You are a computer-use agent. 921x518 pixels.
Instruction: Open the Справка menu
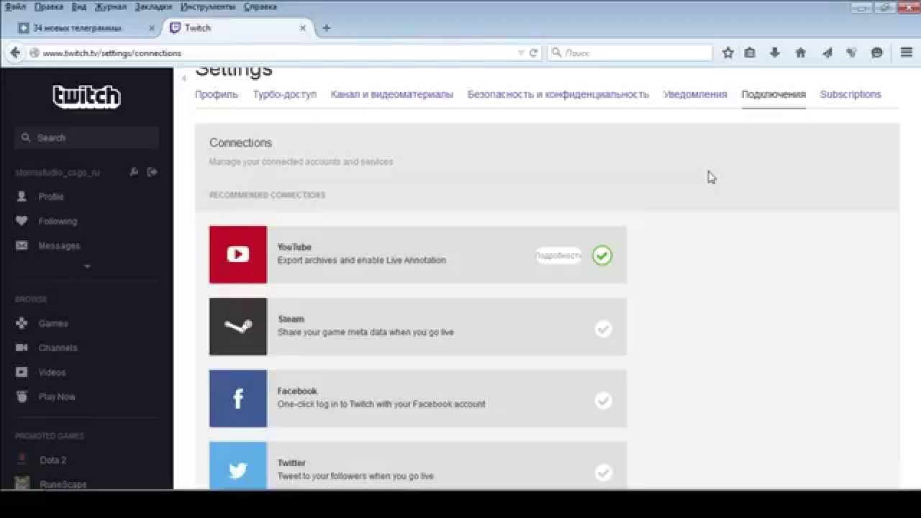[x=260, y=6]
